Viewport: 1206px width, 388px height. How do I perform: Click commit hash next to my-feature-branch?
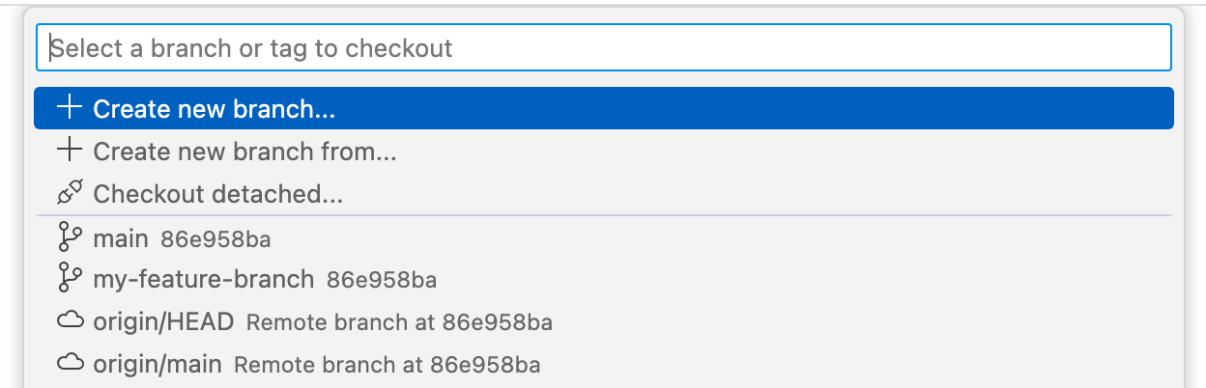pos(382,281)
